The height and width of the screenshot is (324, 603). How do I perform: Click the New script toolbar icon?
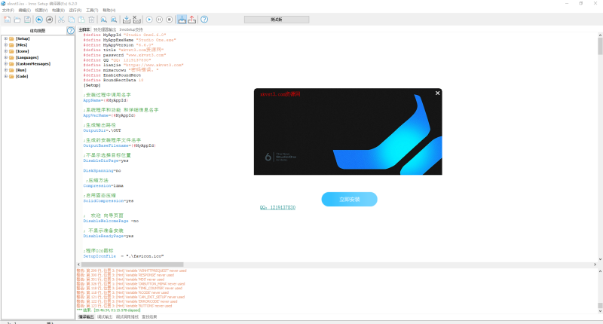(8, 20)
